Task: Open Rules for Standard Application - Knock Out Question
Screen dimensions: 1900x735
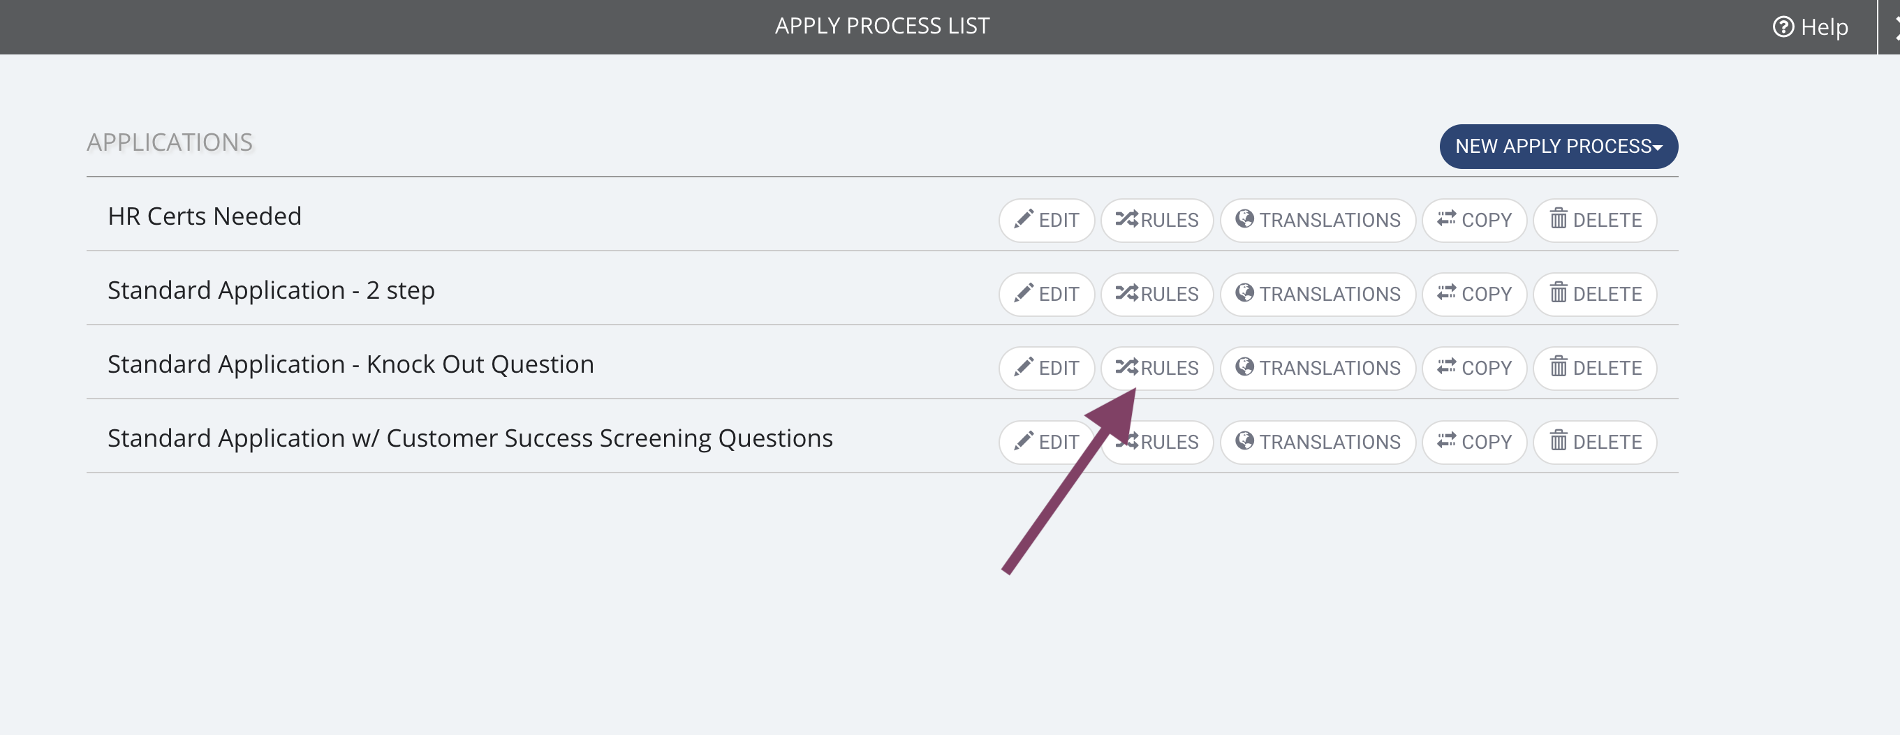Action: coord(1156,368)
